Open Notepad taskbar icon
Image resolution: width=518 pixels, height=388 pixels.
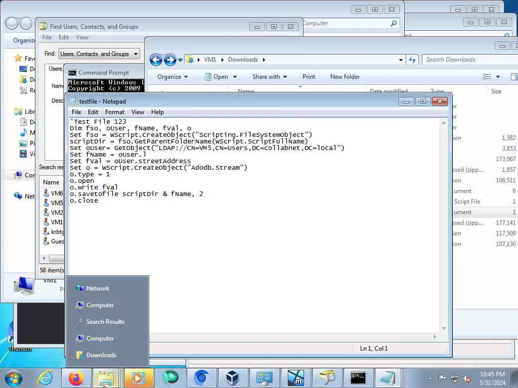(x=388, y=378)
